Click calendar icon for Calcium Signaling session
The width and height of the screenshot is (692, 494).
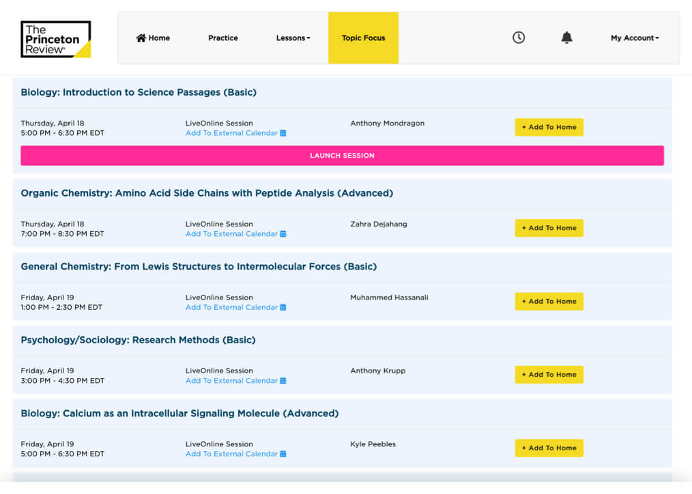point(283,454)
